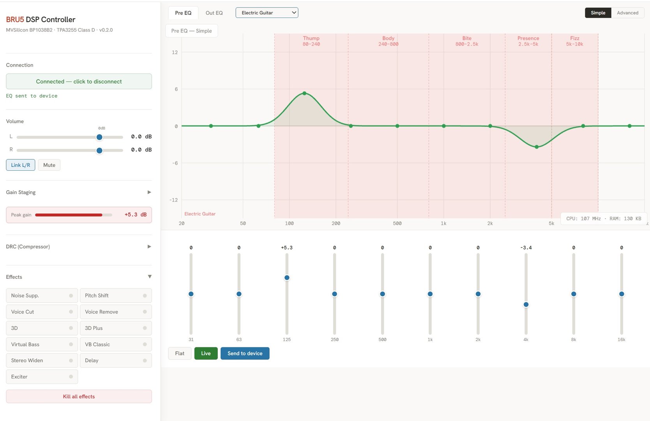Toggle the Live update button
Image resolution: width=650 pixels, height=421 pixels.
pos(206,354)
